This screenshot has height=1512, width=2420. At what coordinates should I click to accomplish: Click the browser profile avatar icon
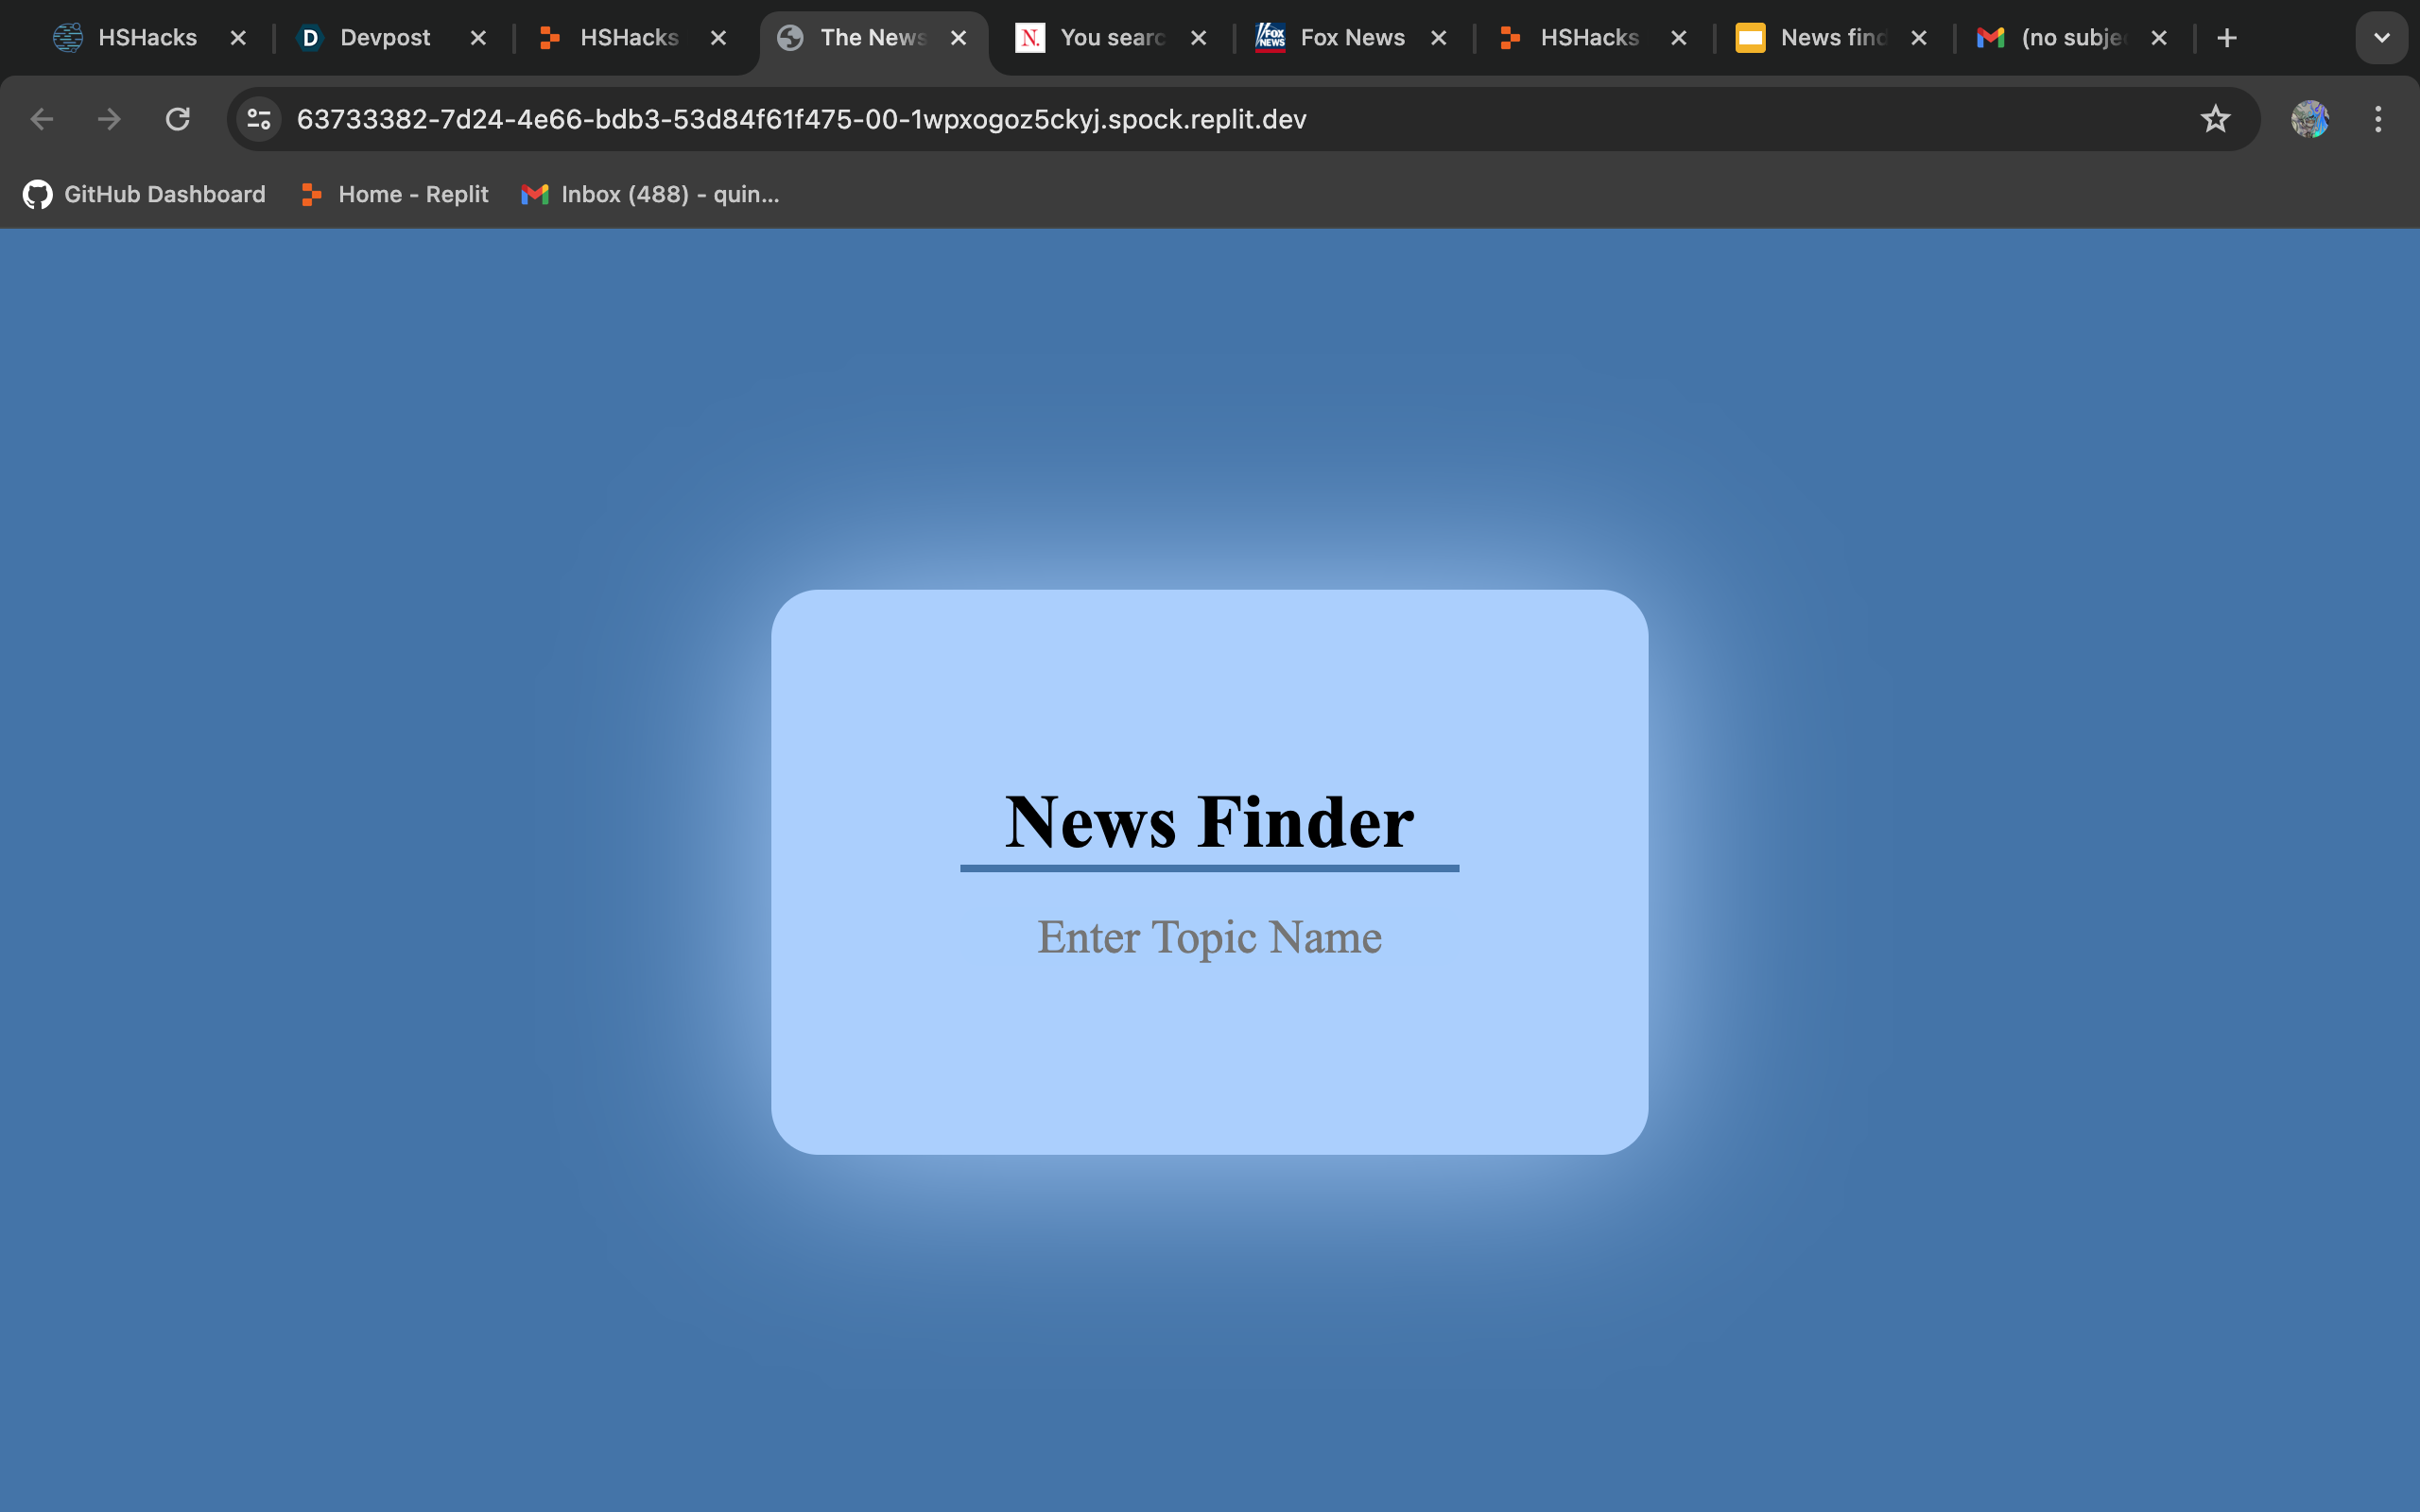[x=2310, y=119]
